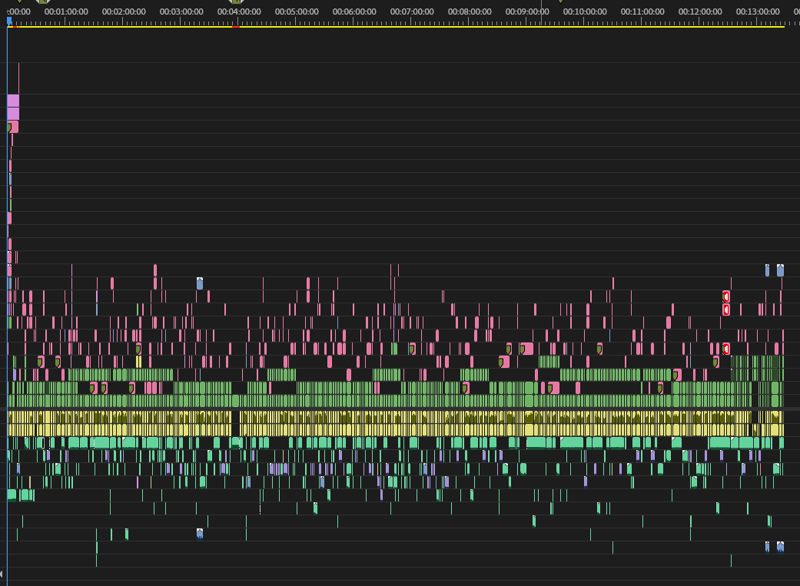Screen dimensions: 800x586
Task: Select the middle red-highlighted clip near 00:12:25
Action: (x=726, y=310)
